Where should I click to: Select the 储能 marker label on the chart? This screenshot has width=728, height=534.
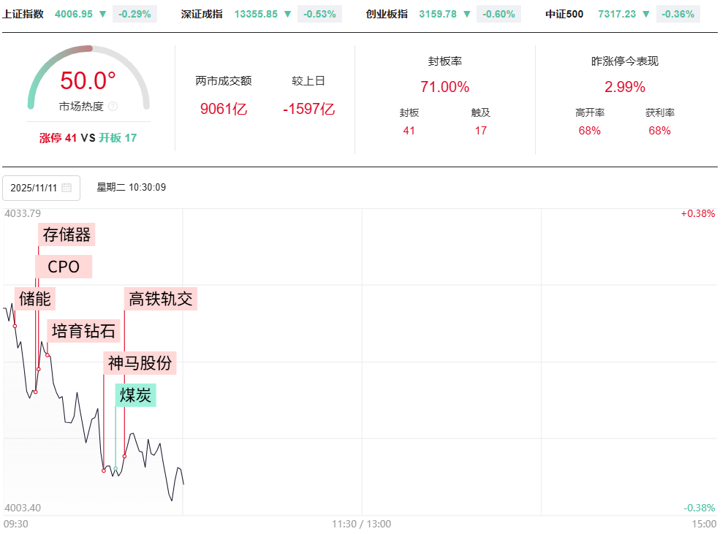point(35,298)
